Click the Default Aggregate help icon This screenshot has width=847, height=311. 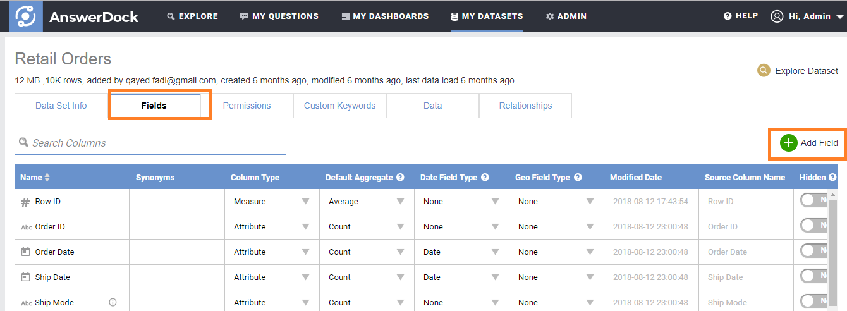coord(400,178)
